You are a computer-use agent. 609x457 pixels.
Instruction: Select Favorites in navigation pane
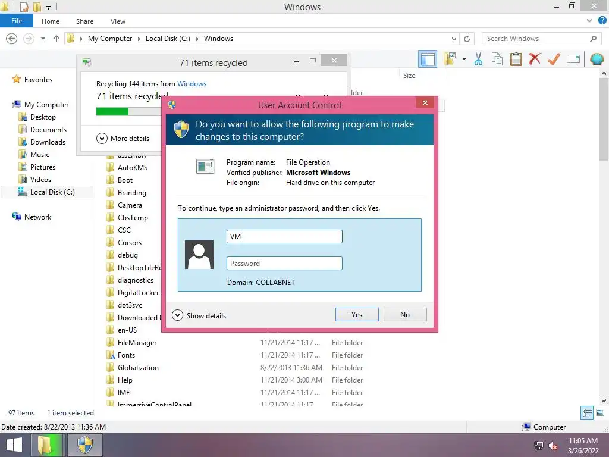(x=32, y=79)
